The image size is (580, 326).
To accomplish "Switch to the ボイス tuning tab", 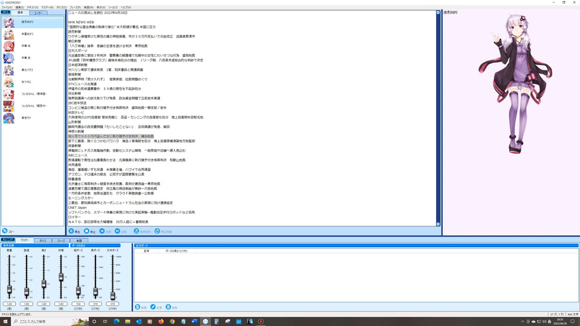I will (43, 241).
